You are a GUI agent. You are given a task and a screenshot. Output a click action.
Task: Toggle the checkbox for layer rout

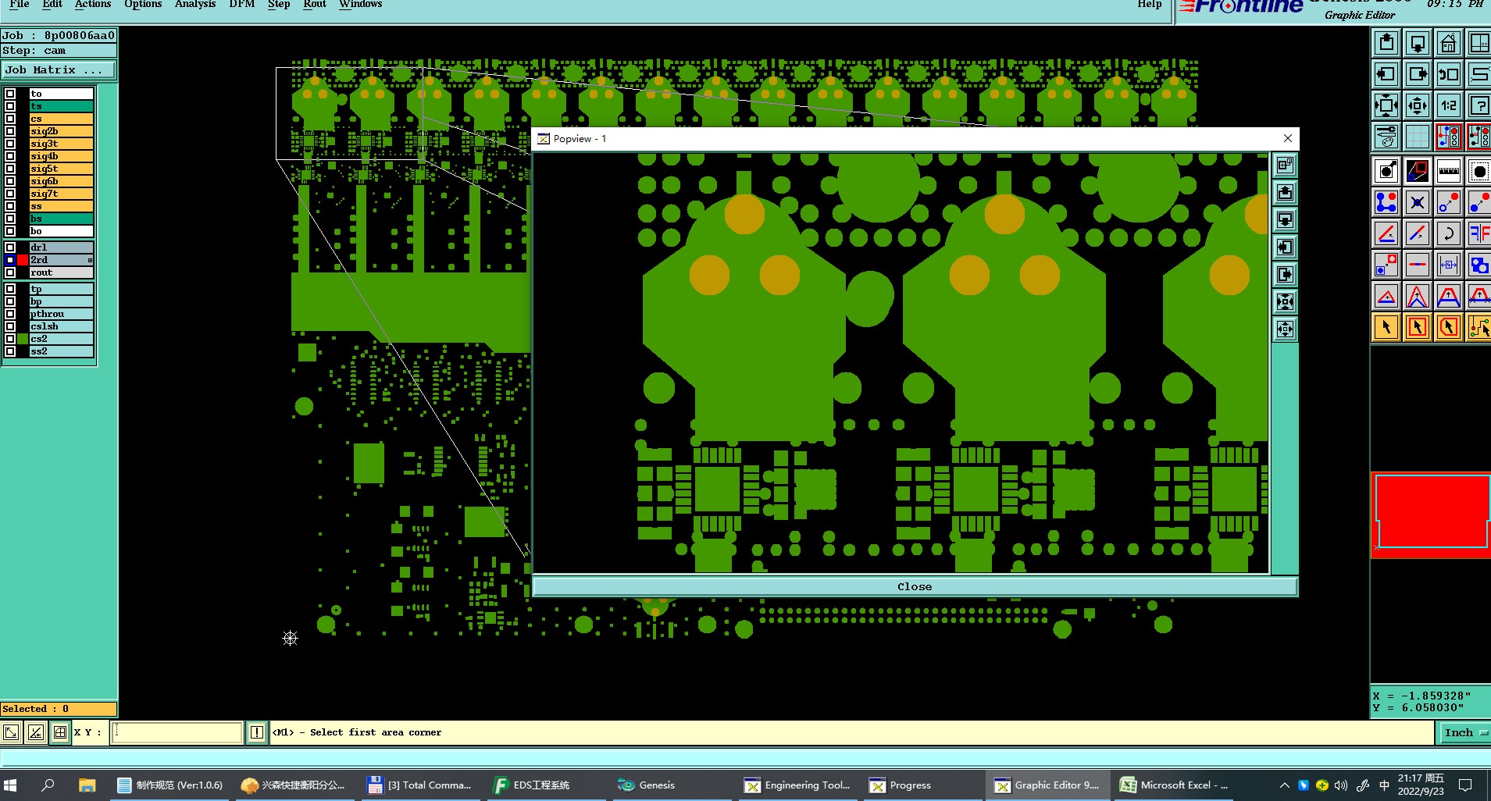click(10, 272)
